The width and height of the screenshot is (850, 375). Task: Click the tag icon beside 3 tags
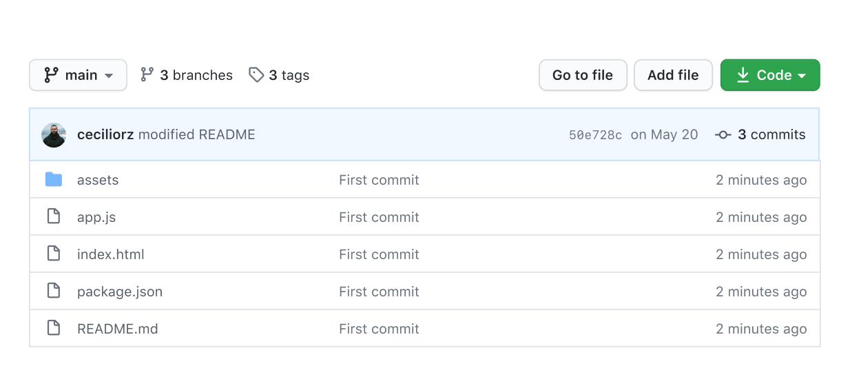coord(256,75)
